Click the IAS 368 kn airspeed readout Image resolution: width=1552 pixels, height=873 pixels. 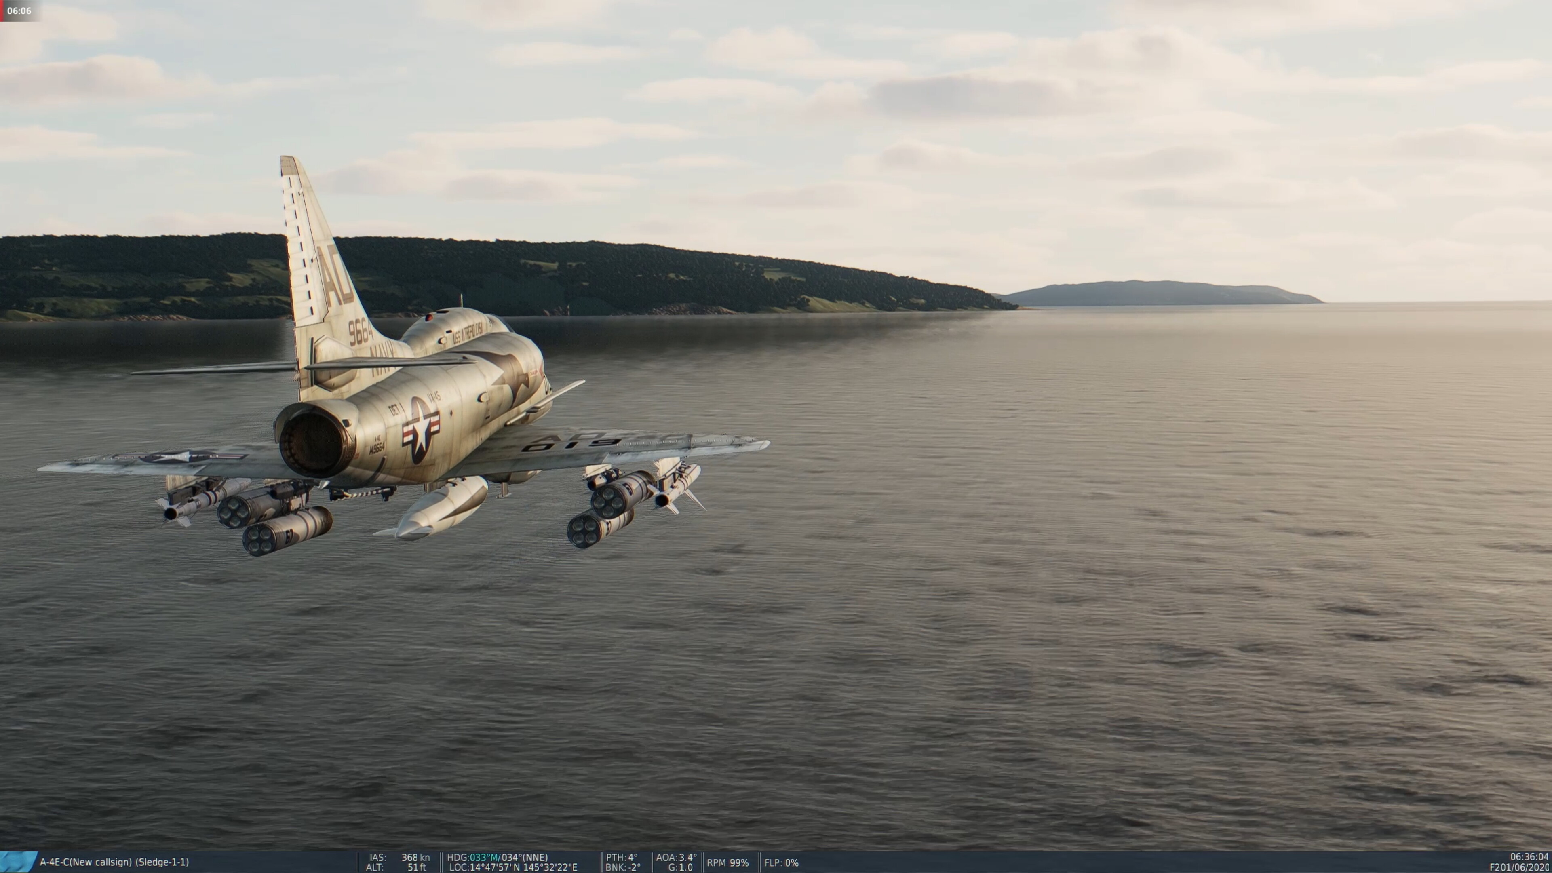[399, 857]
